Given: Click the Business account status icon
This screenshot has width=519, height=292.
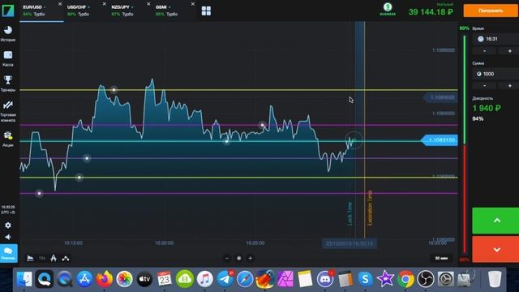Looking at the screenshot, I should point(388,9).
